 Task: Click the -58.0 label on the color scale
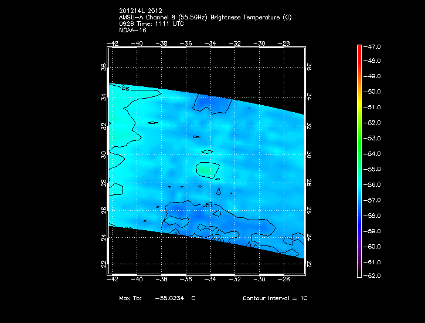click(373, 216)
